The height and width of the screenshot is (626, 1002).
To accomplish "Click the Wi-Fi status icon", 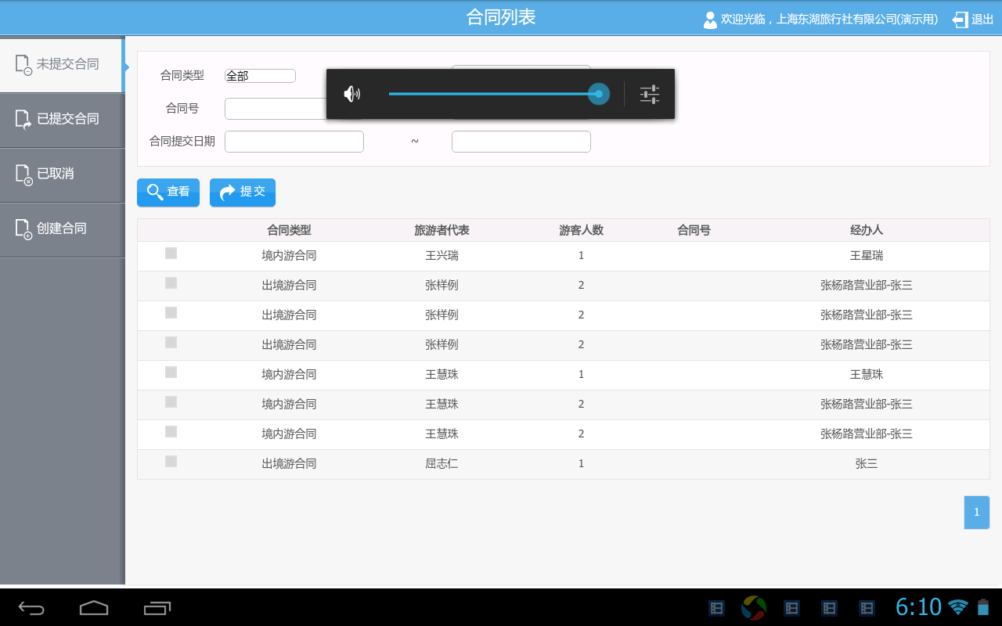I will click(x=957, y=607).
